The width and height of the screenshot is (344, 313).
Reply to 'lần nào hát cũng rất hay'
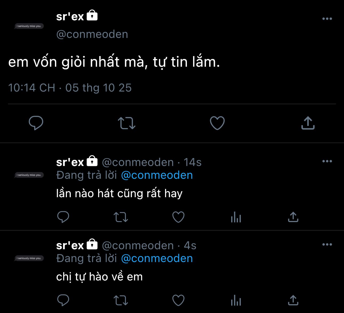coord(63,217)
